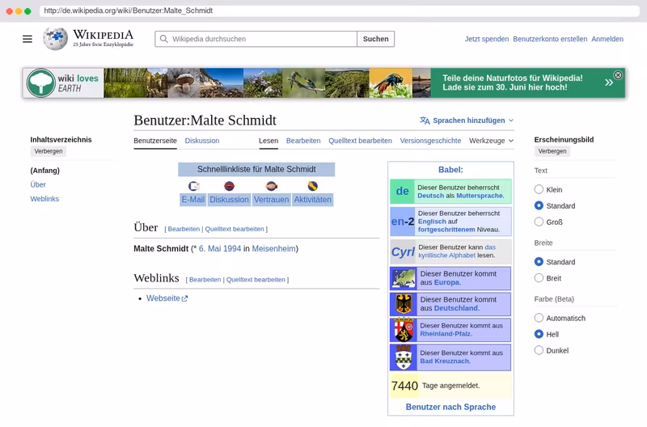This screenshot has width=647, height=427.
Task: Open the Diskussion tab
Action: point(202,141)
